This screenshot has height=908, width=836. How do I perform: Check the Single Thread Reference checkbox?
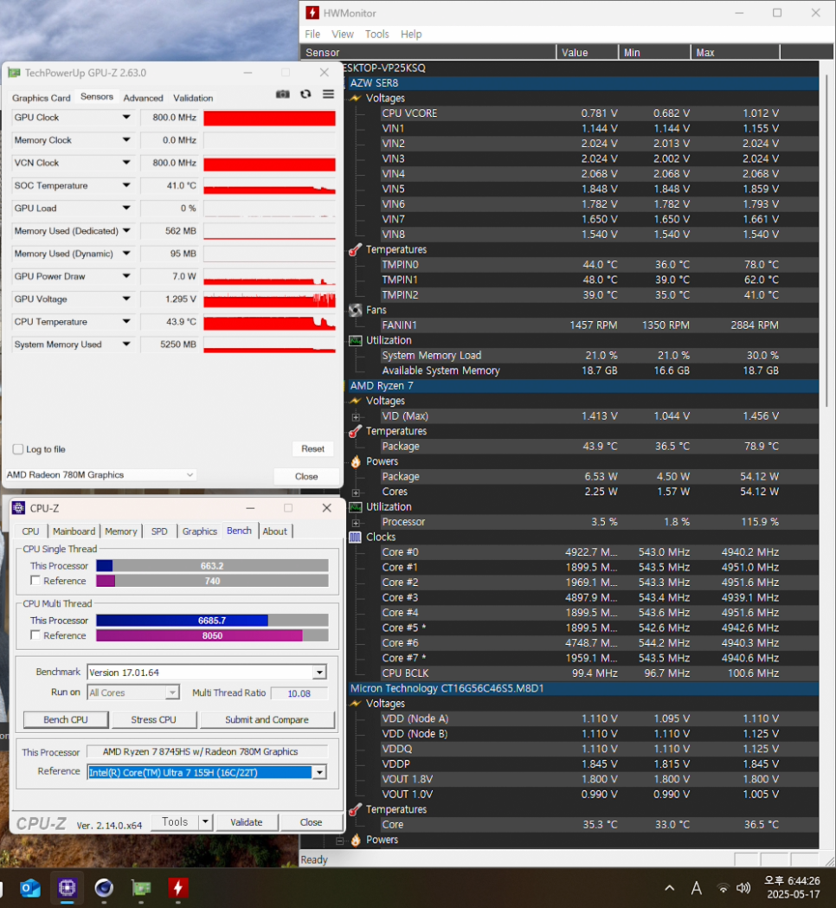(x=35, y=580)
